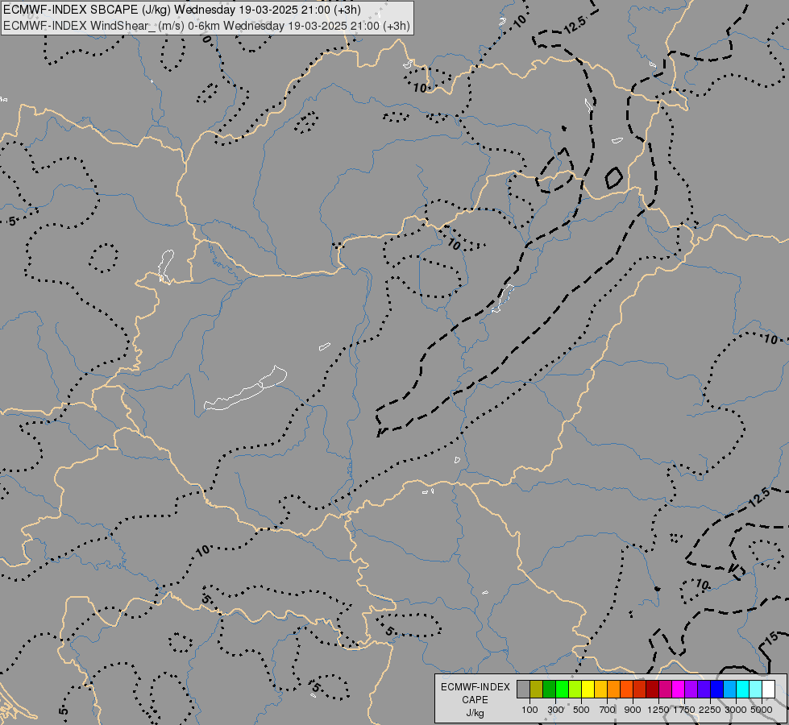The image size is (789, 725).
Task: Pick the dark green legend swatch
Action: (550, 690)
